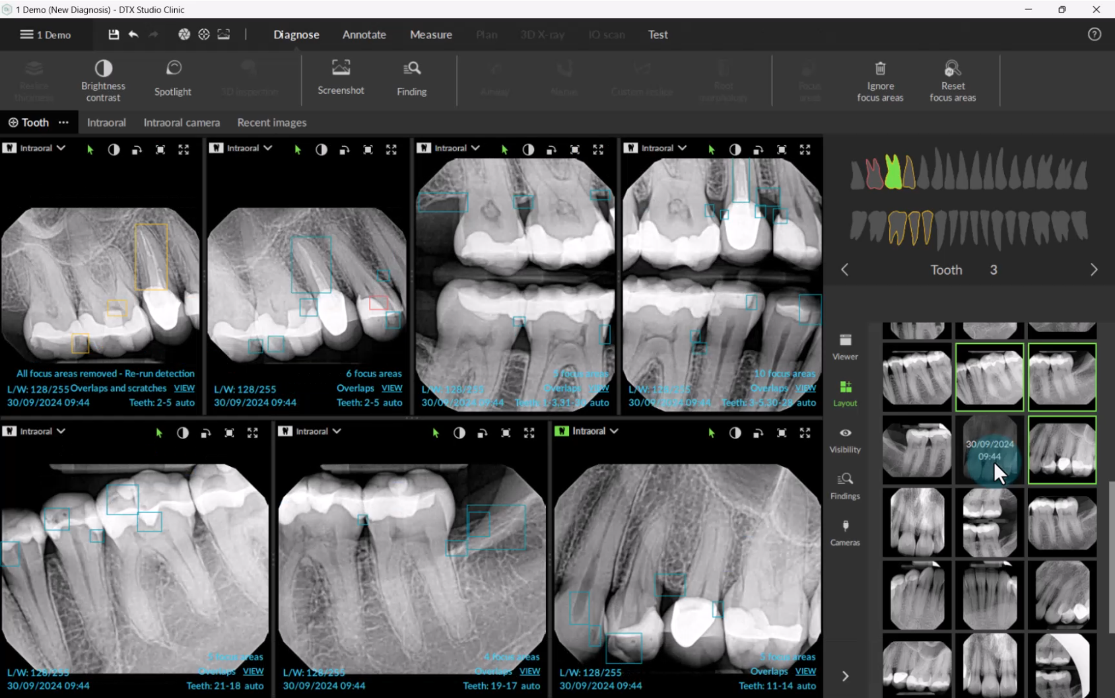Rotate the image in the Teeth 21-18 viewport
The height and width of the screenshot is (698, 1115).
pos(205,433)
